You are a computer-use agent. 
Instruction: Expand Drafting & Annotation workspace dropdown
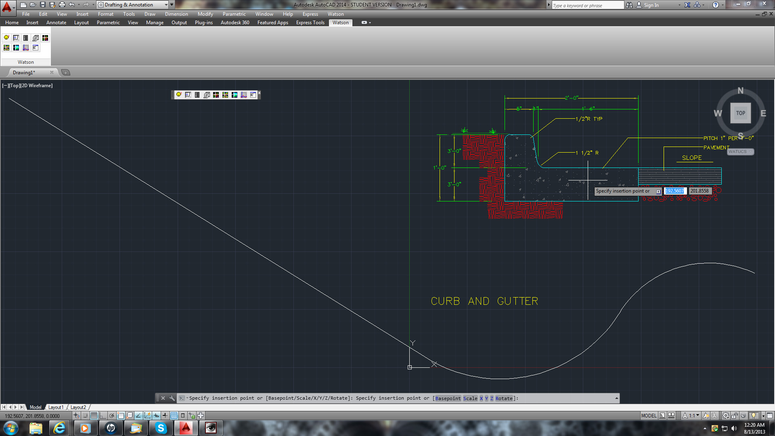[x=166, y=4]
